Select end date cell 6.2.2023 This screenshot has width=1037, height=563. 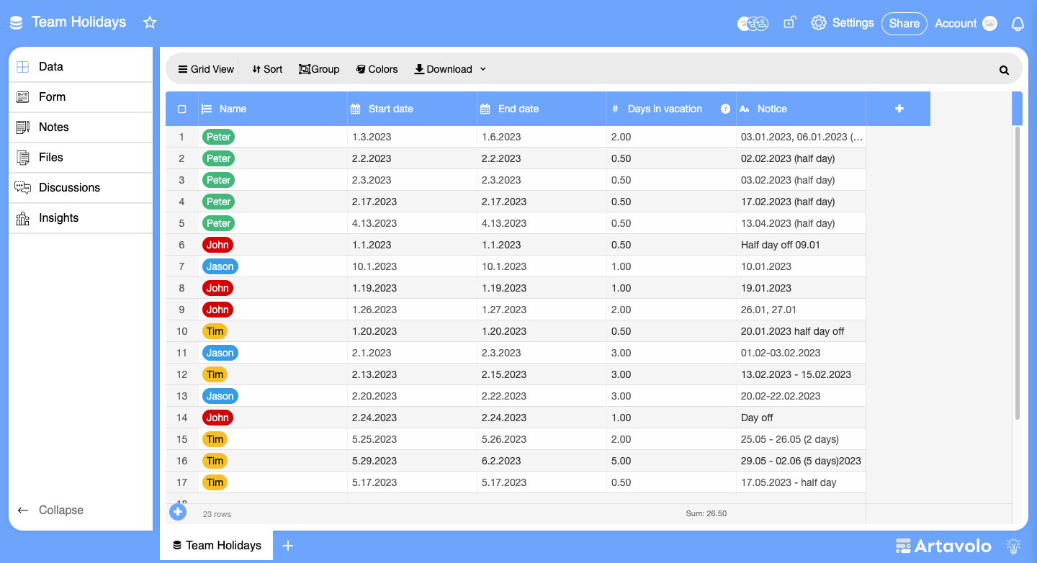[x=542, y=461]
